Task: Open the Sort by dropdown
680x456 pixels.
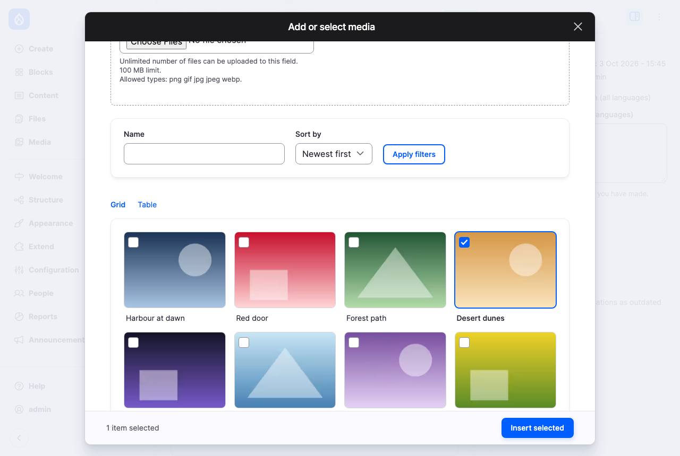Action: 334,154
